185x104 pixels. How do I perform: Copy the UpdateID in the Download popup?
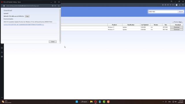(27, 16)
